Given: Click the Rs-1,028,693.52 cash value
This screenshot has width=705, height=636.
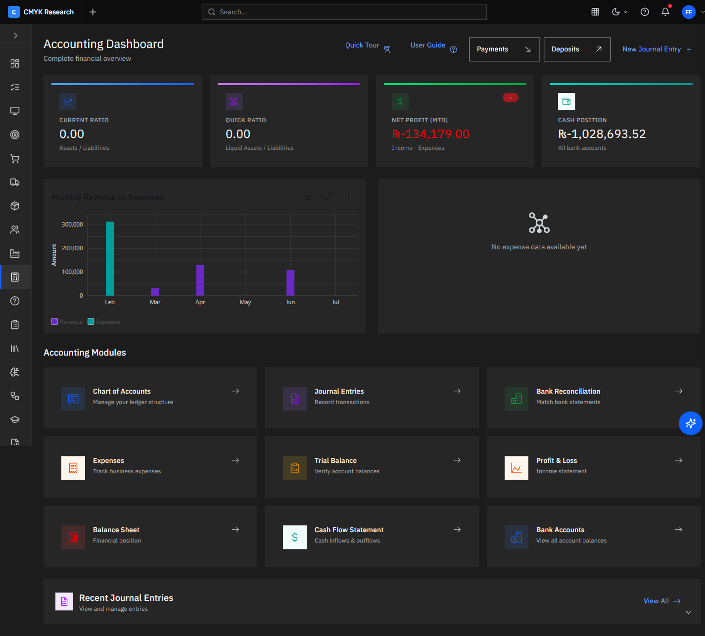Looking at the screenshot, I should pyautogui.click(x=602, y=134).
